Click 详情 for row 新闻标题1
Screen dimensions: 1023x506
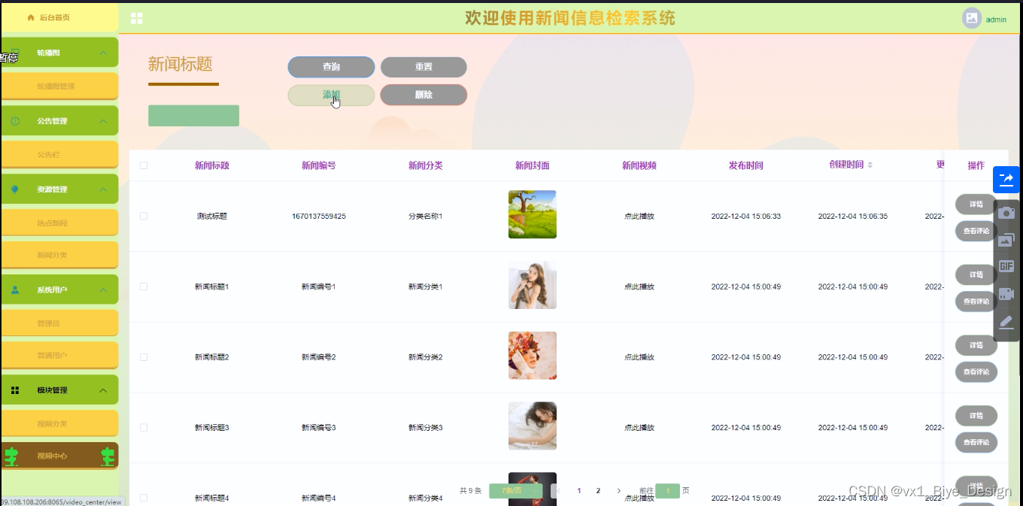click(976, 274)
